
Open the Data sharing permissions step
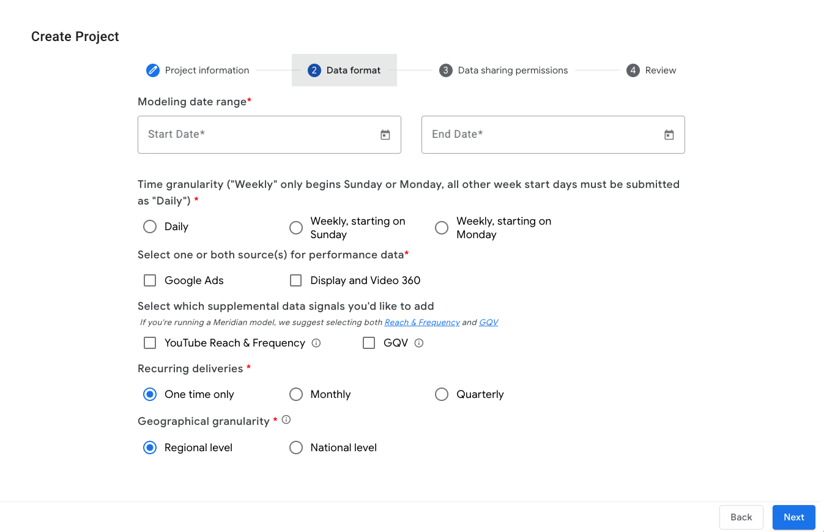tap(513, 70)
